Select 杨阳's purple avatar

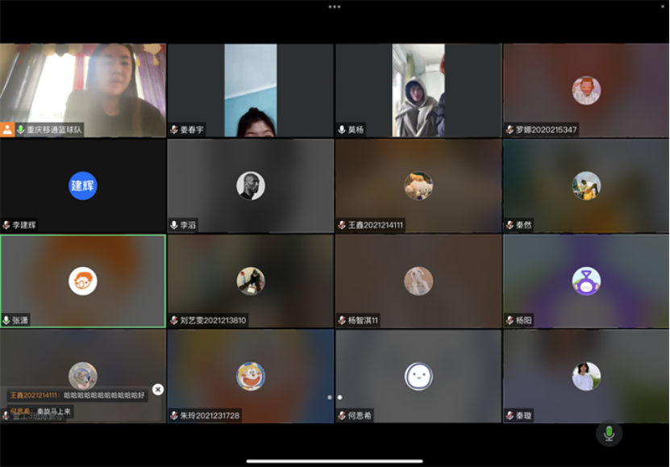point(586,281)
